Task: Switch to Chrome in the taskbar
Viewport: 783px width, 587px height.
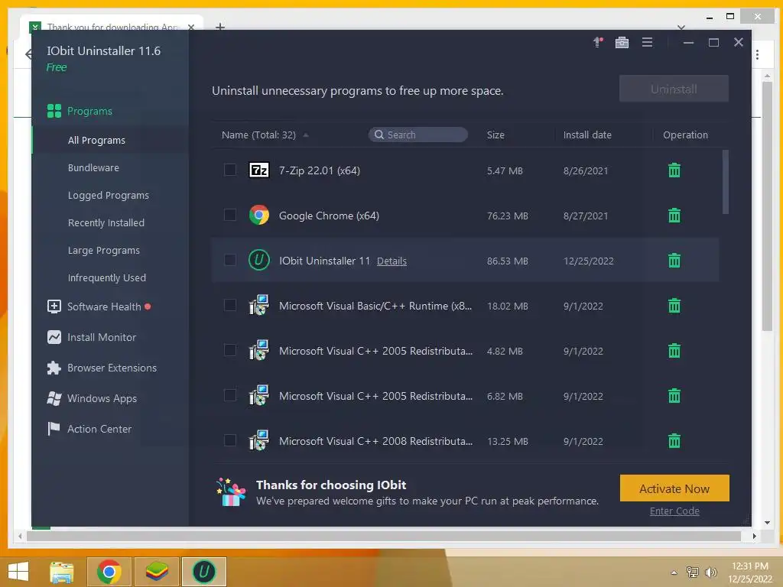Action: (109, 572)
